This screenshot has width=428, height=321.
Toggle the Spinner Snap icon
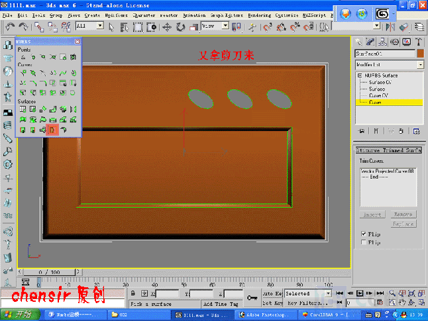[309, 27]
